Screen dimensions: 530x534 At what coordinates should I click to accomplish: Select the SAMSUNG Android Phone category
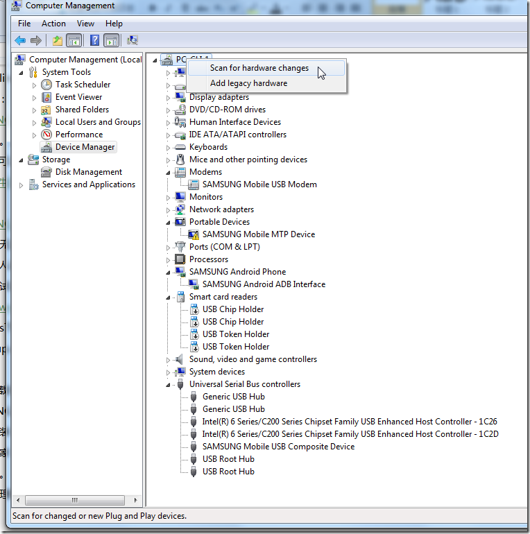tap(237, 272)
